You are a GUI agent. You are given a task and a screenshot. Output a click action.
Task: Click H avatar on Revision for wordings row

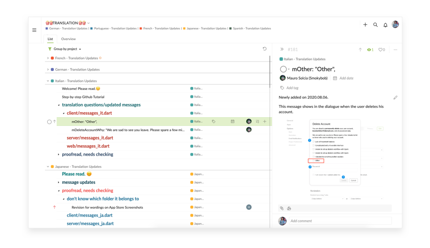(x=249, y=207)
